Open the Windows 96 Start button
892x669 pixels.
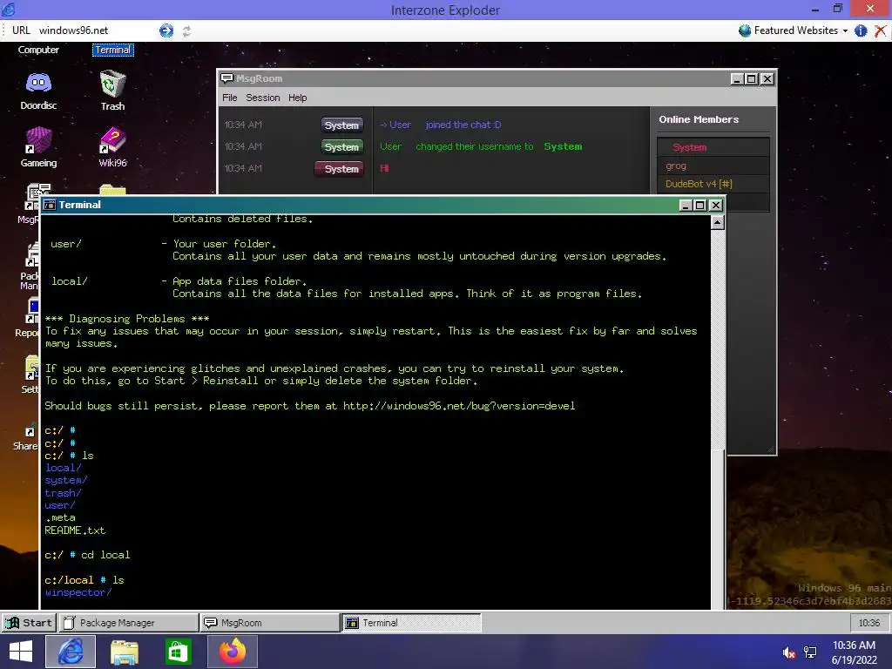(29, 622)
